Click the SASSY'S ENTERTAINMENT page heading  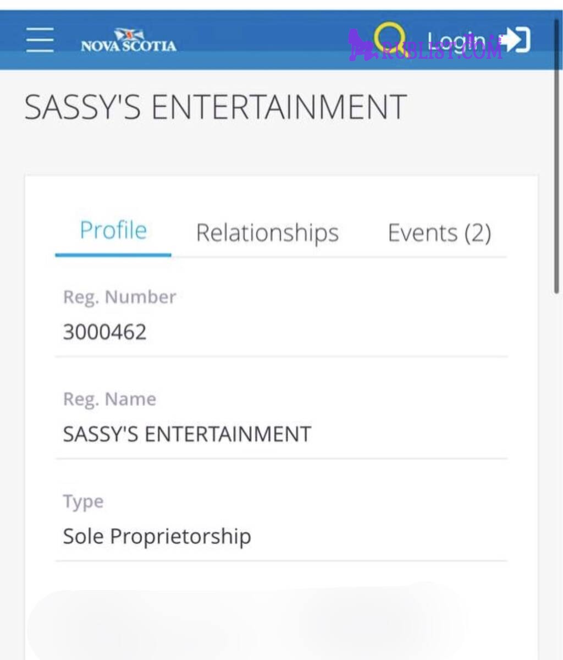click(x=216, y=107)
